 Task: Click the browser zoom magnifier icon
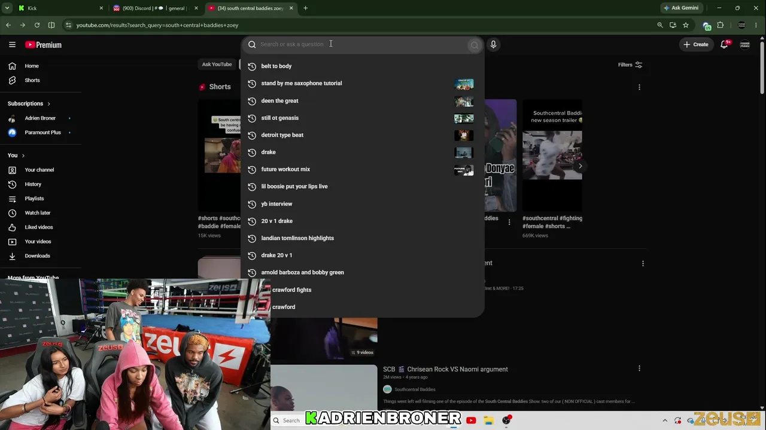pyautogui.click(x=660, y=25)
